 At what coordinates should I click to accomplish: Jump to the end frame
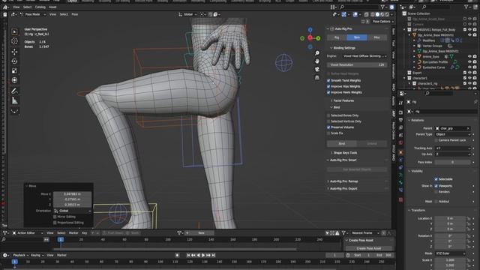(214, 255)
